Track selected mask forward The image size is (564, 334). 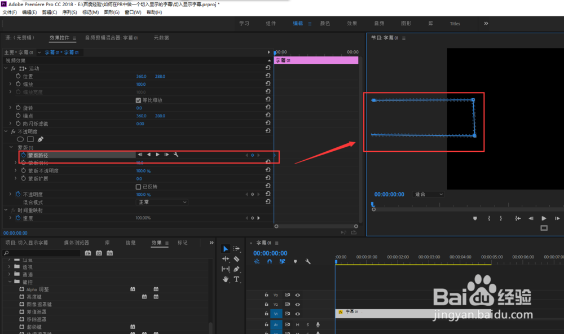(x=157, y=155)
